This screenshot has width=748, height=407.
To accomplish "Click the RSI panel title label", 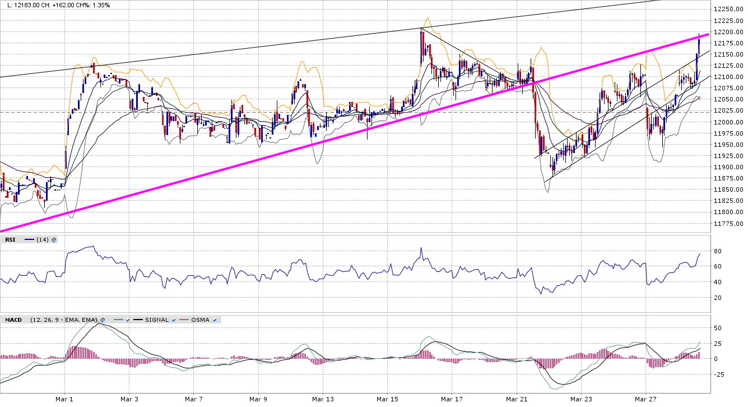I will tap(10, 240).
